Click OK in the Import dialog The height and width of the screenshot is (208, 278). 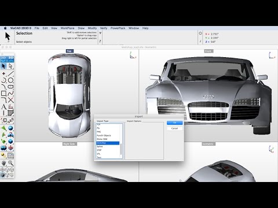pos(174,122)
